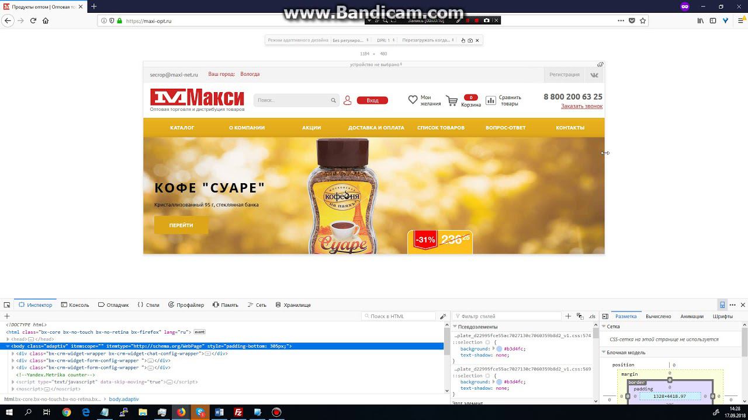Switch to the Вычислено side tab

(658, 316)
